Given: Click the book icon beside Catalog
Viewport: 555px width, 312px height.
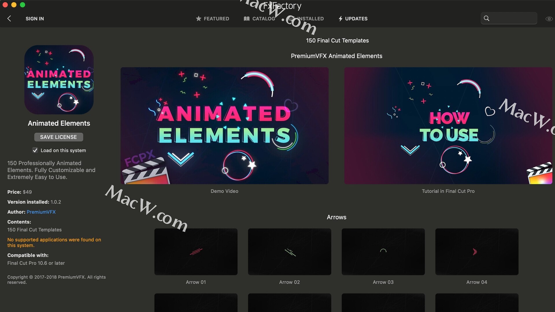Looking at the screenshot, I should point(247,18).
